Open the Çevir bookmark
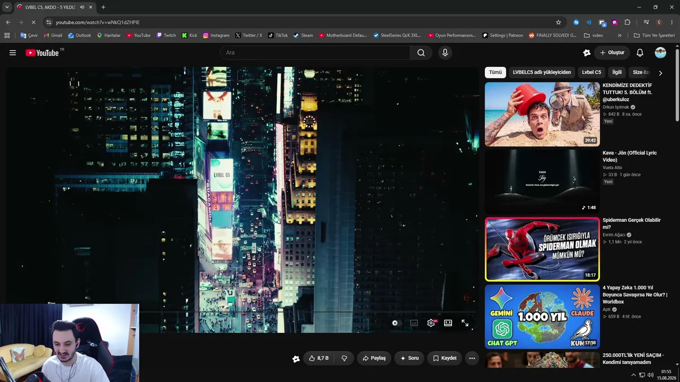Image resolution: width=680 pixels, height=382 pixels. [29, 36]
